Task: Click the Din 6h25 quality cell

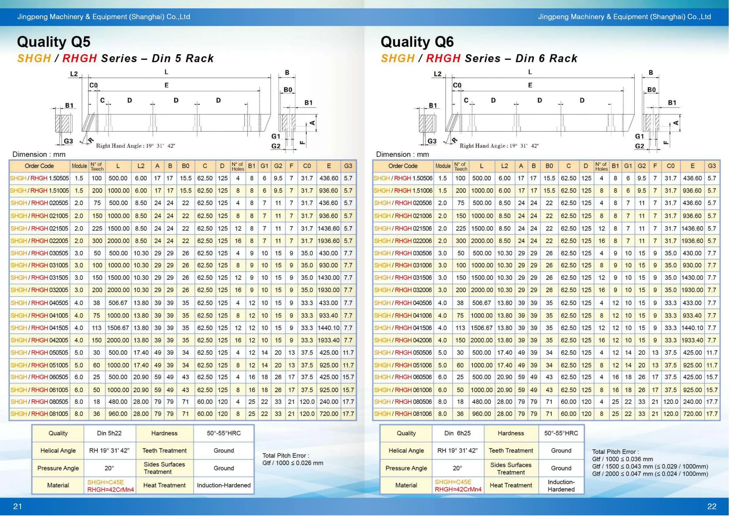Action: 457,433
